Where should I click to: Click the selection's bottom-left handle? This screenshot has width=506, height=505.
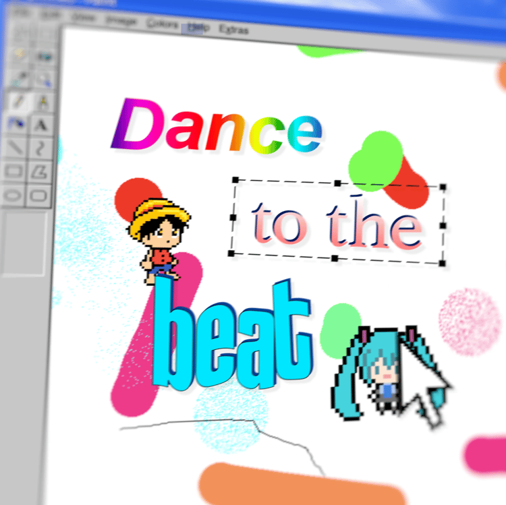(231, 254)
